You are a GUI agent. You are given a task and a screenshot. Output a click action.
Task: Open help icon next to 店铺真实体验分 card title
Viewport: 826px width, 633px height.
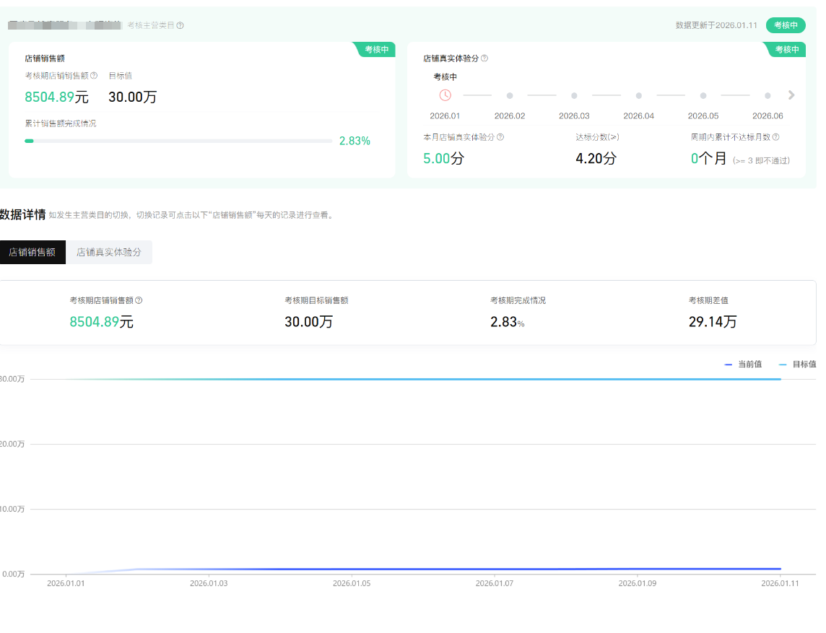tap(484, 58)
